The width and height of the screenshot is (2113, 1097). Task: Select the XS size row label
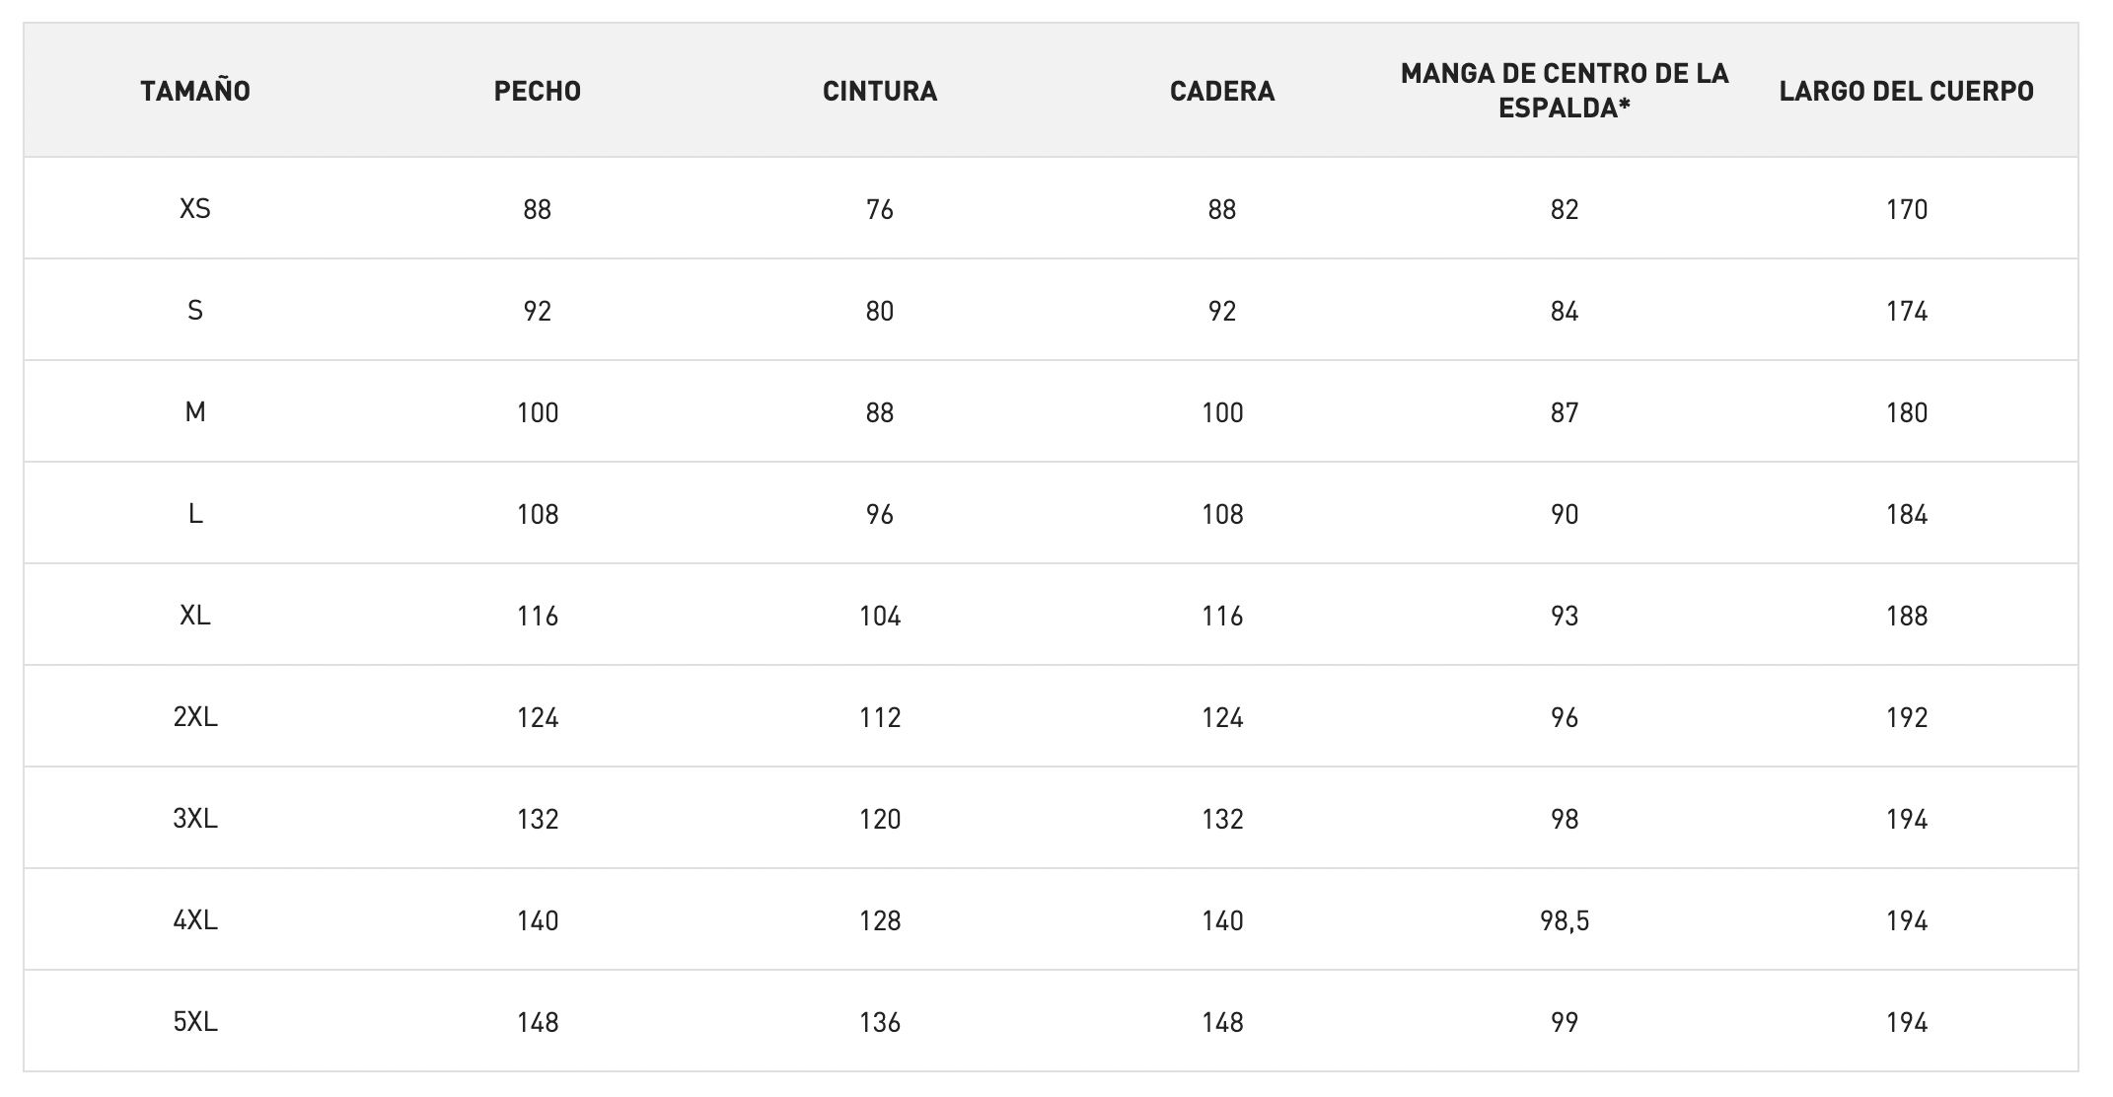pos(195,209)
